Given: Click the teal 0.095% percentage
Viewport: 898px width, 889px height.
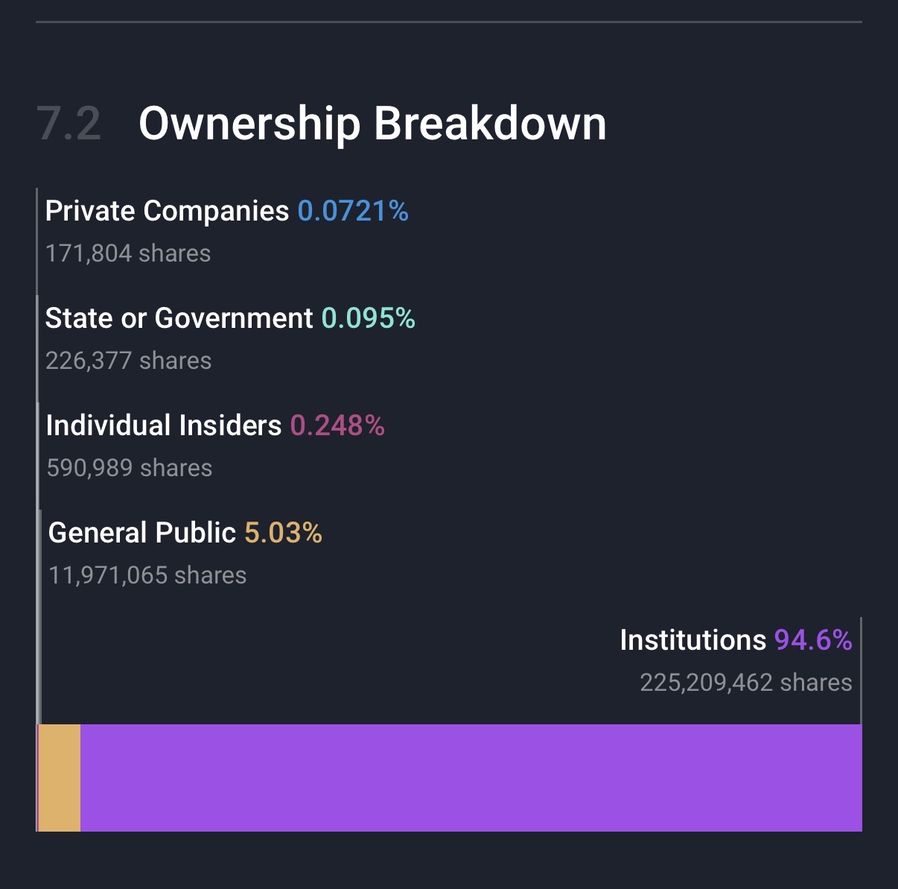Looking at the screenshot, I should (368, 318).
